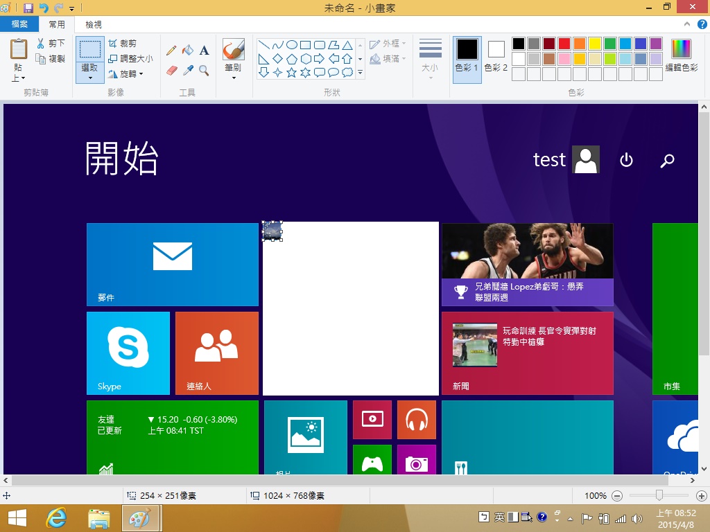Choose the Right triangle shape

pyautogui.click(x=264, y=59)
